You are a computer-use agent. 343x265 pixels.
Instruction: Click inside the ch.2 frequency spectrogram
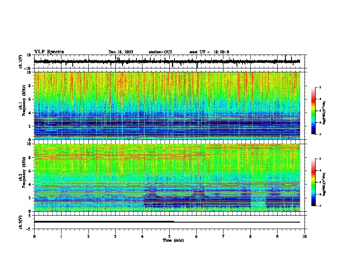[167, 178]
